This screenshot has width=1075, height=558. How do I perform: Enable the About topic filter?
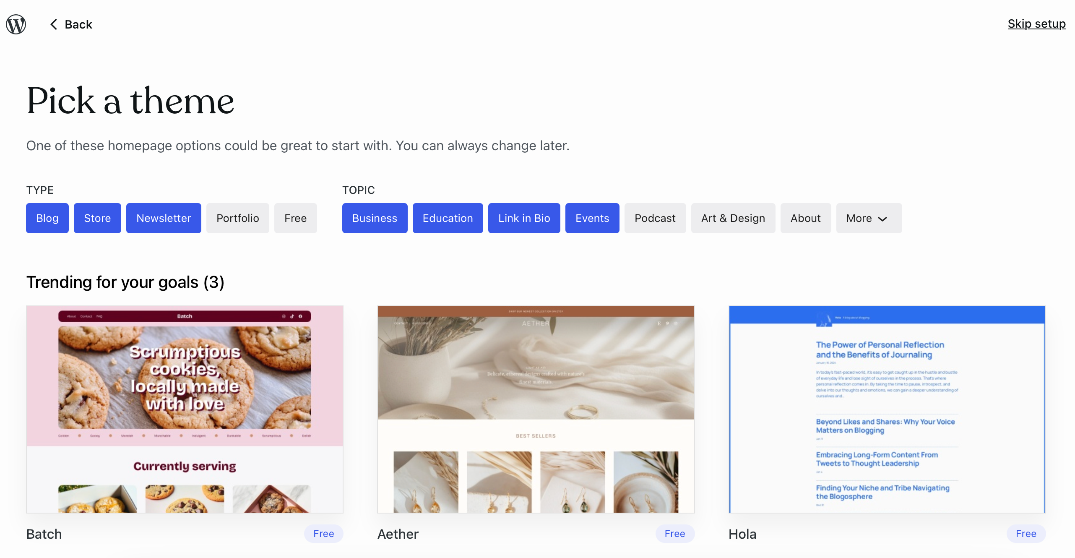pyautogui.click(x=805, y=218)
